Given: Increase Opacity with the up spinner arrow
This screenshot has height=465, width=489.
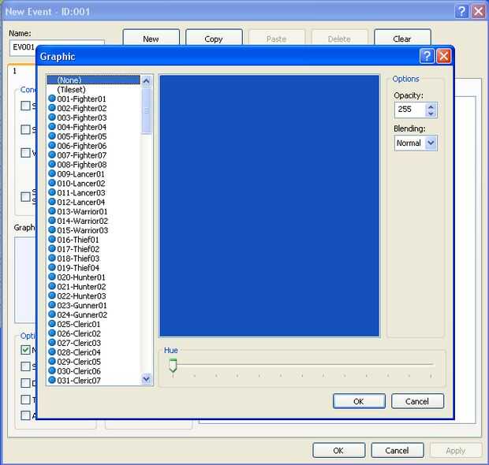Looking at the screenshot, I should click(431, 106).
